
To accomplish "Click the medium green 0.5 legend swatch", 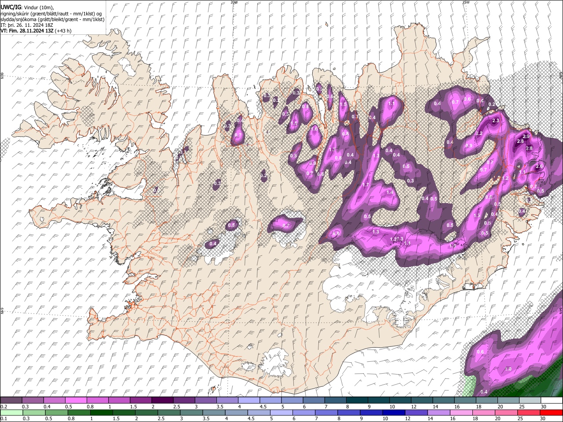I will (x=56, y=413).
